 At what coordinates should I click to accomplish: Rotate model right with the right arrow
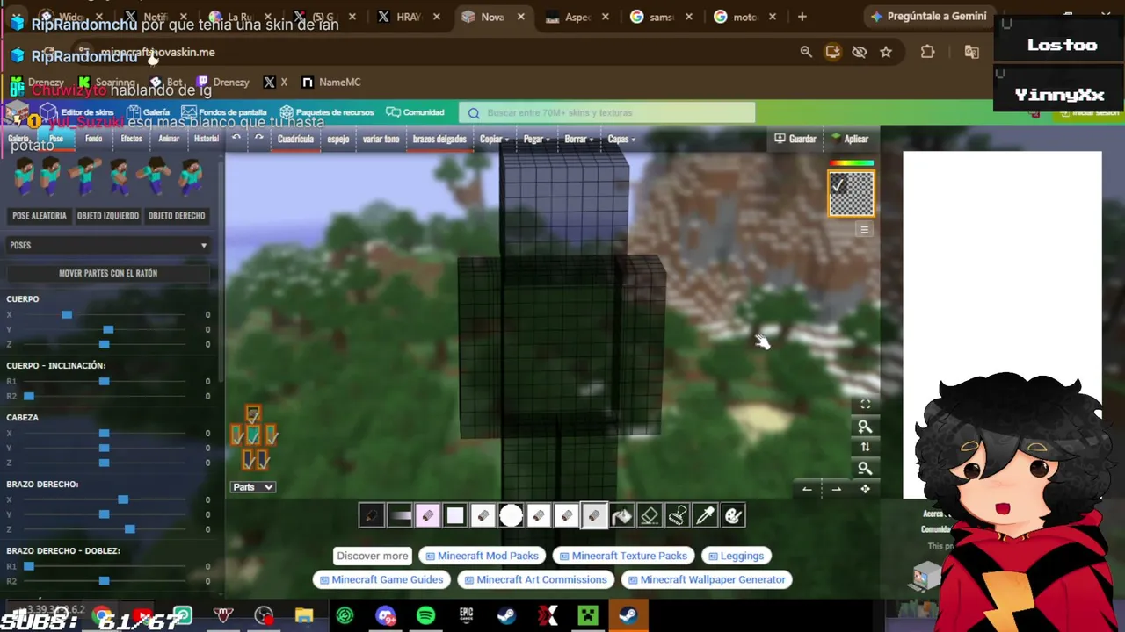(836, 489)
